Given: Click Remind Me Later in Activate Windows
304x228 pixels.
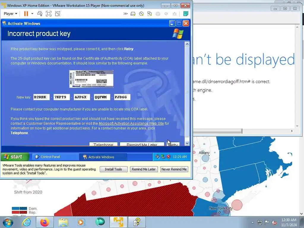Looking at the screenshot, I should click(x=142, y=145).
